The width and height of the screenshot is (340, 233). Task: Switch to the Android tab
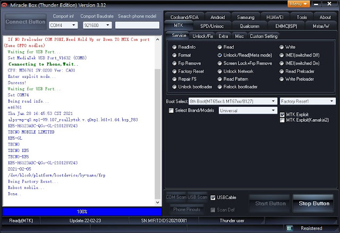217,17
